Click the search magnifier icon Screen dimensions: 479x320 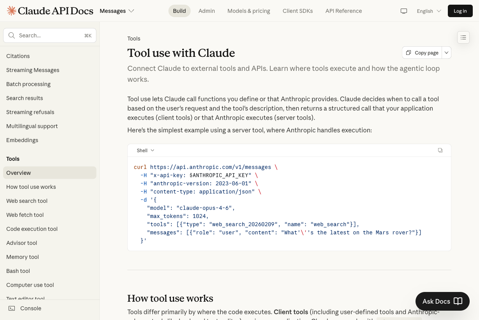pyautogui.click(x=12, y=35)
